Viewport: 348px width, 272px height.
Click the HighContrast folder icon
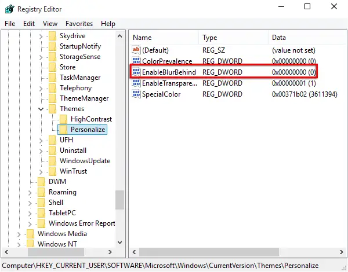coord(63,119)
